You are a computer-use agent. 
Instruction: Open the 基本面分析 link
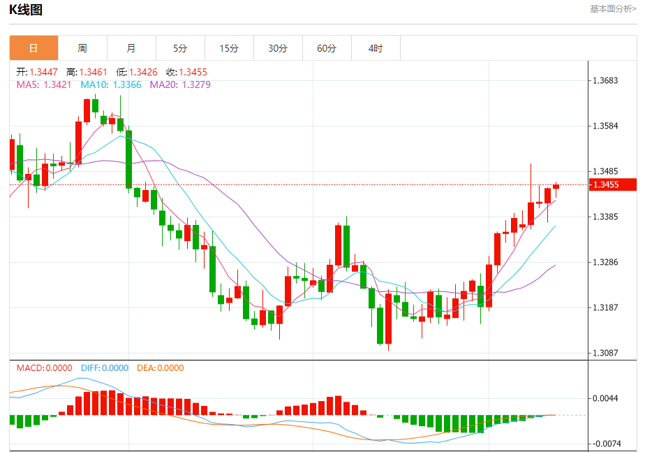pyautogui.click(x=613, y=9)
